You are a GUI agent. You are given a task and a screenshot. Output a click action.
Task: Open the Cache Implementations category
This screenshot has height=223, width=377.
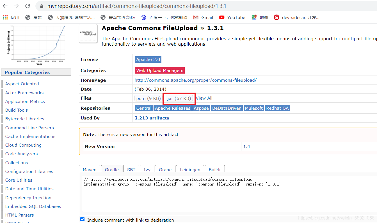(x=30, y=136)
